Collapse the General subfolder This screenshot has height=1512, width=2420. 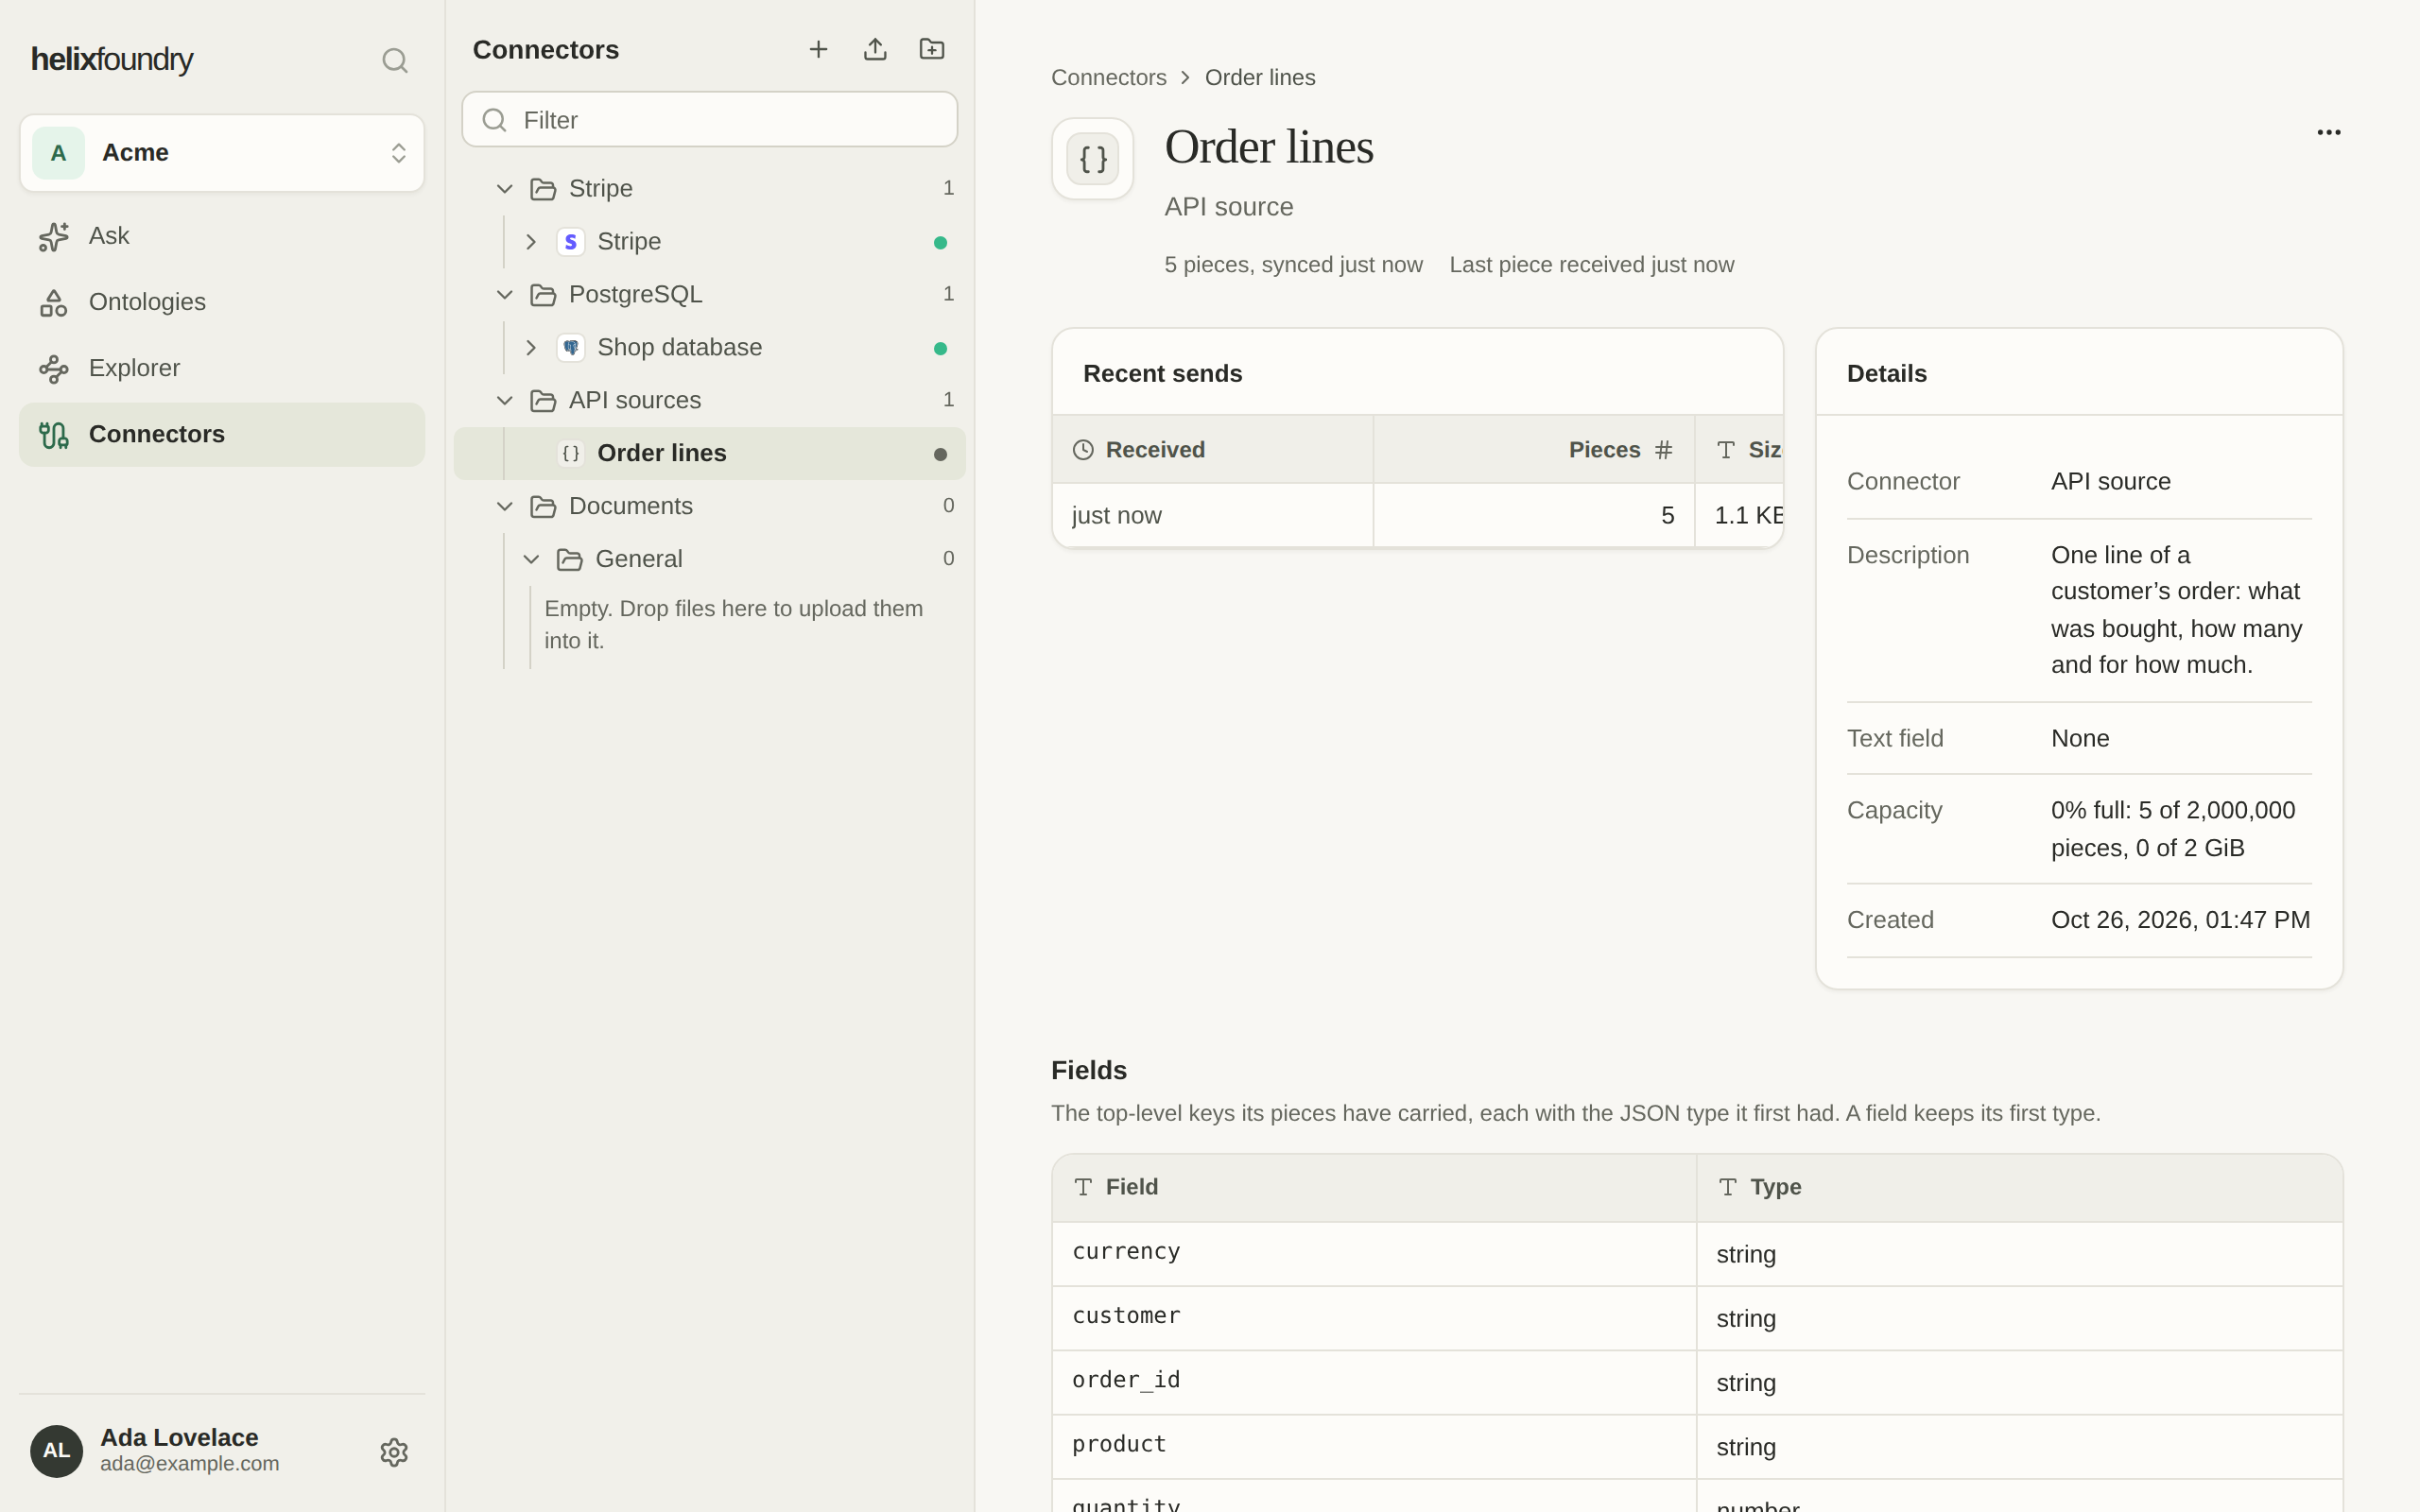click(532, 560)
